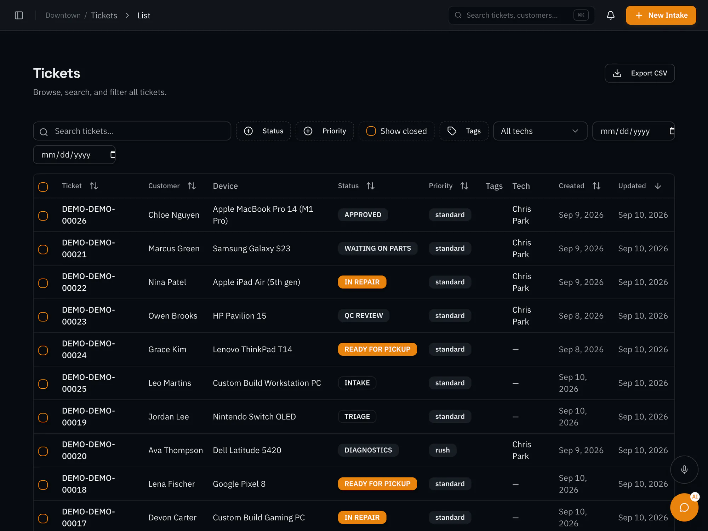
Task: Open the AI chat bubble
Action: 684,507
